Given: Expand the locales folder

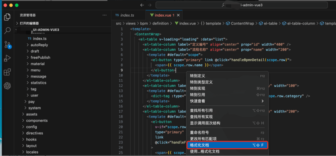Looking at the screenshot, I should coord(32,152).
